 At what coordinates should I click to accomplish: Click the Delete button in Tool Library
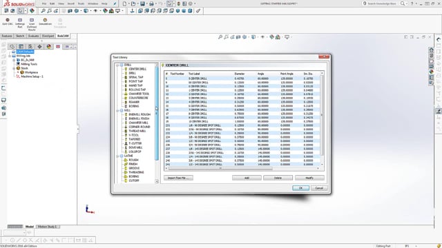[278, 178]
